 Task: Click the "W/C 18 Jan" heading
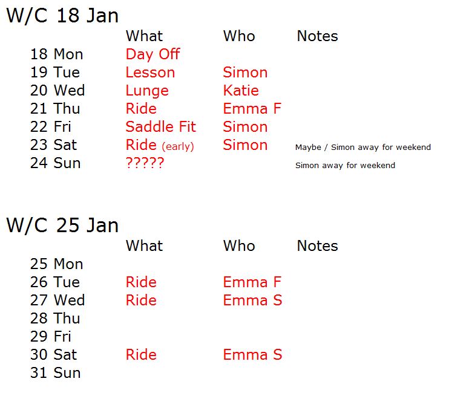point(62,16)
